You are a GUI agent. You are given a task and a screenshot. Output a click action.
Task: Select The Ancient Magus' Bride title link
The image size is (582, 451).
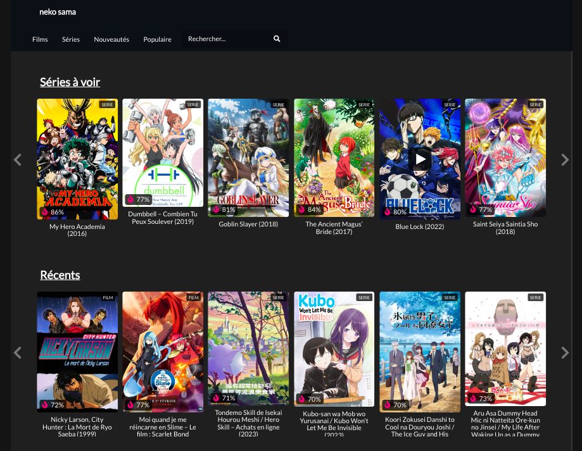(334, 228)
